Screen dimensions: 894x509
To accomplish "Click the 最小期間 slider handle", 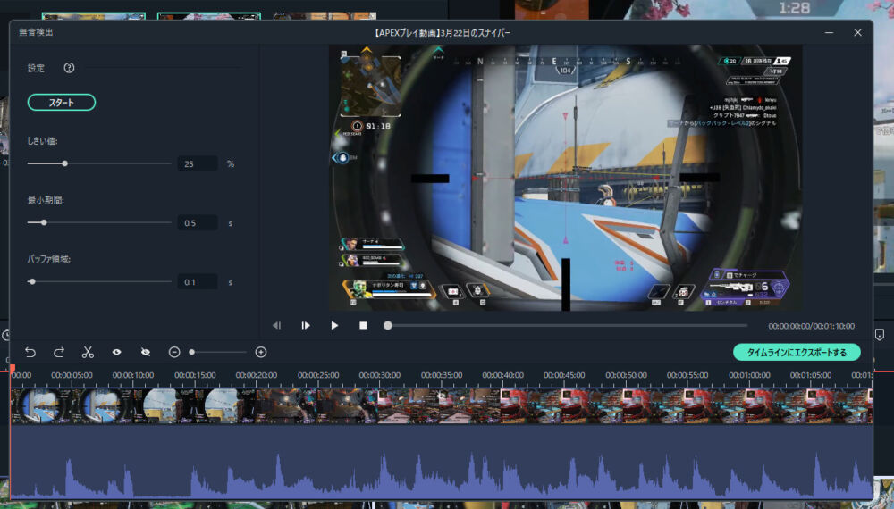I will [x=44, y=222].
